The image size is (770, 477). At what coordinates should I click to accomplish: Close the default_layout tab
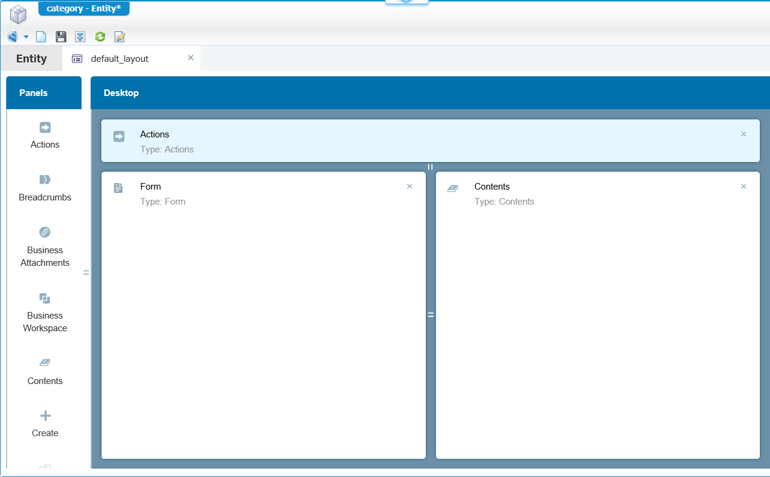(x=191, y=58)
